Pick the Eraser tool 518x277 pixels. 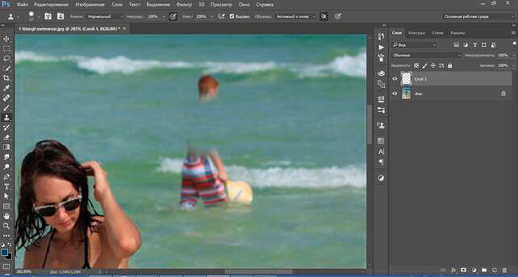click(6, 137)
